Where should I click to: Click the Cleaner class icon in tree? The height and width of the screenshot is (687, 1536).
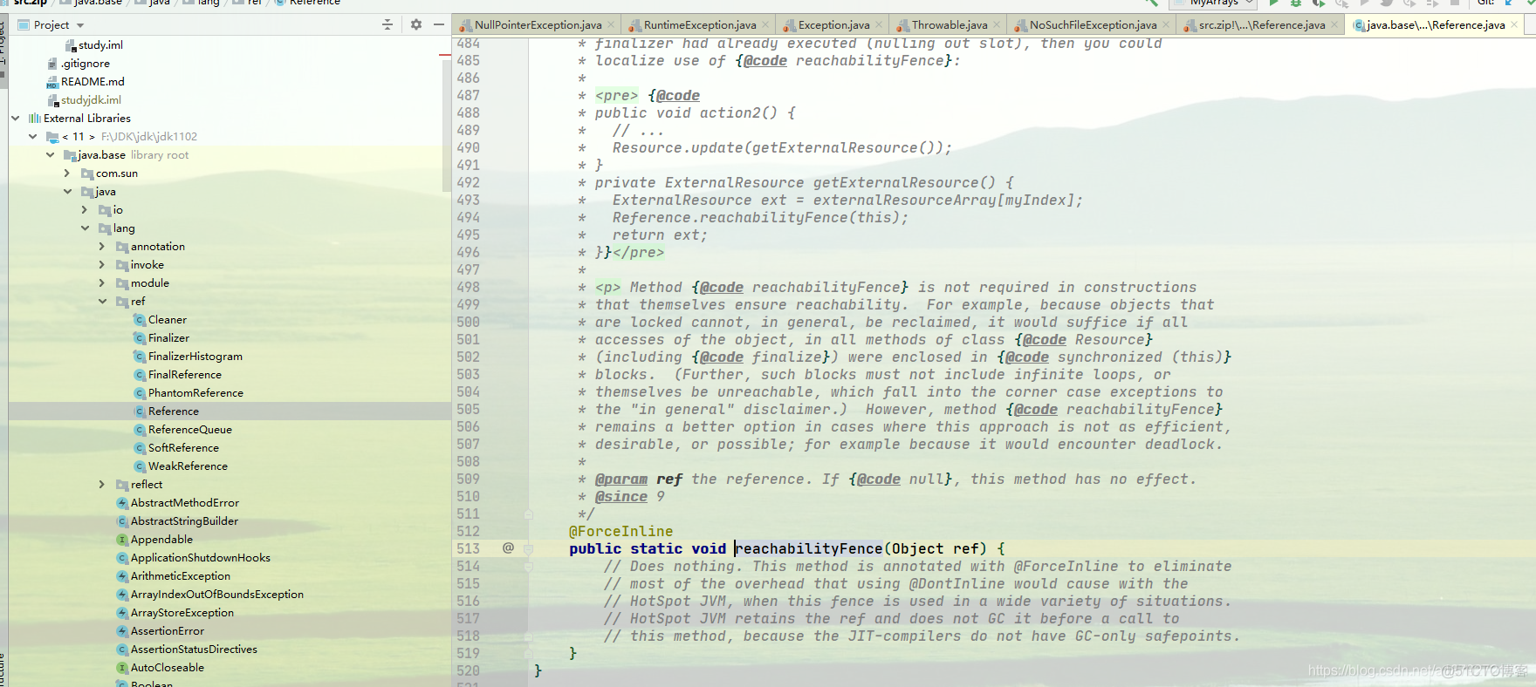click(x=140, y=320)
